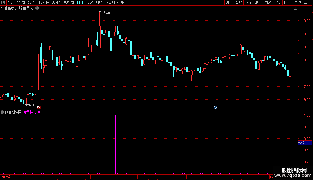Click the 叠加 overlay button

click(x=238, y=2)
